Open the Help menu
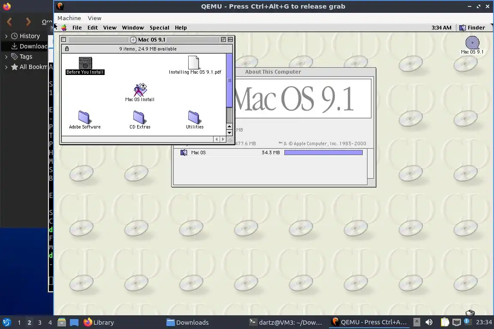494x329 pixels. point(181,28)
